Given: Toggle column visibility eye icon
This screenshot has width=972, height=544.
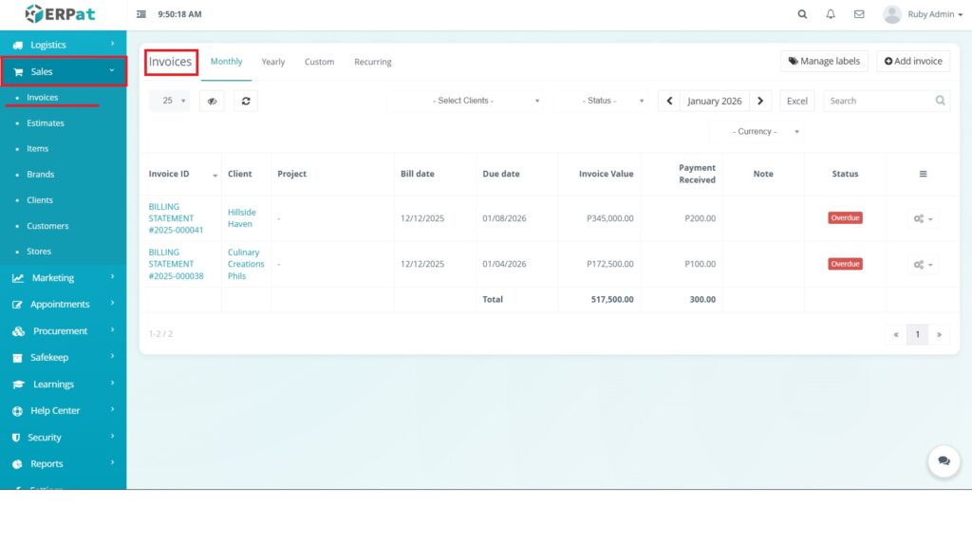Looking at the screenshot, I should tap(212, 101).
